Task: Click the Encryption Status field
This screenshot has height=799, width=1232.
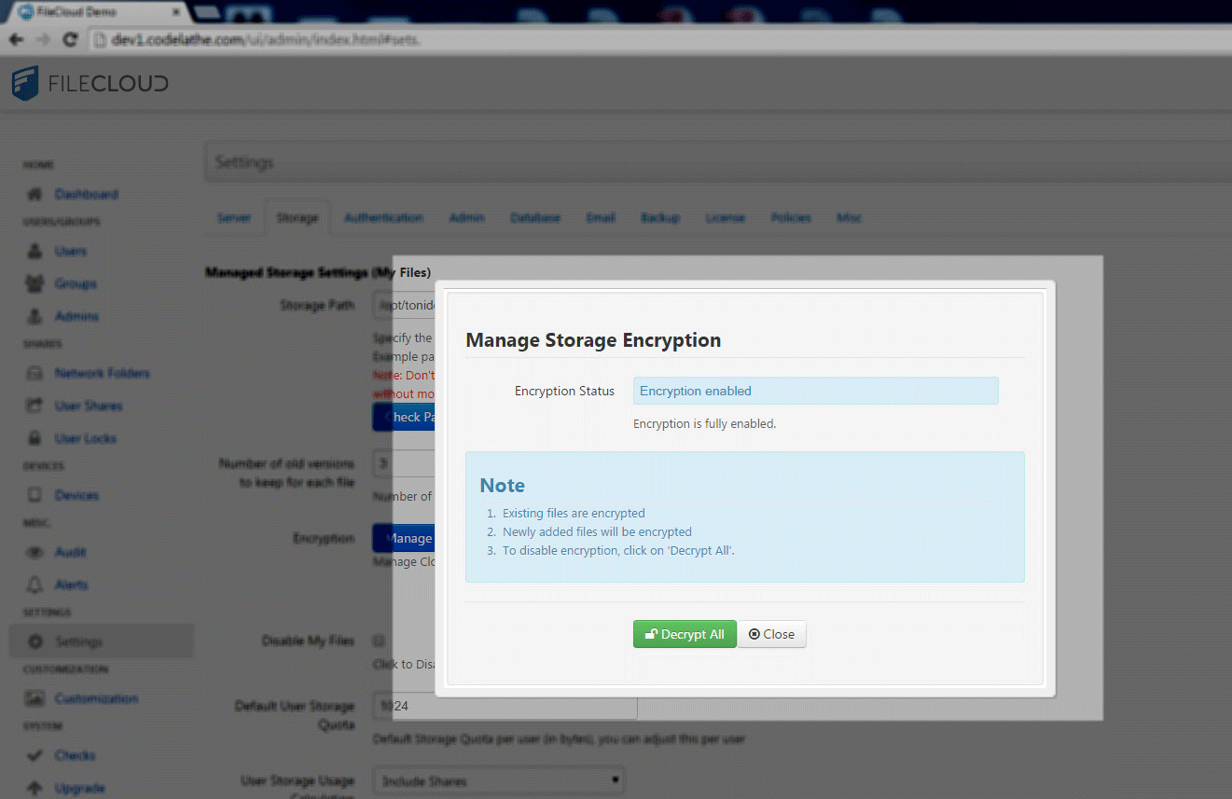Action: click(815, 391)
